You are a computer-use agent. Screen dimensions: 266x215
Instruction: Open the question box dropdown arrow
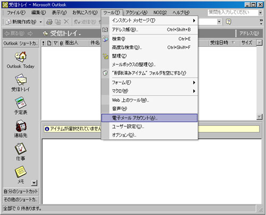click(260, 13)
